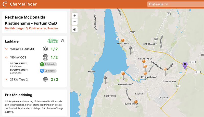Click the E 18 road sign near Marieberg
This screenshot has width=204, height=117.
(132, 33)
